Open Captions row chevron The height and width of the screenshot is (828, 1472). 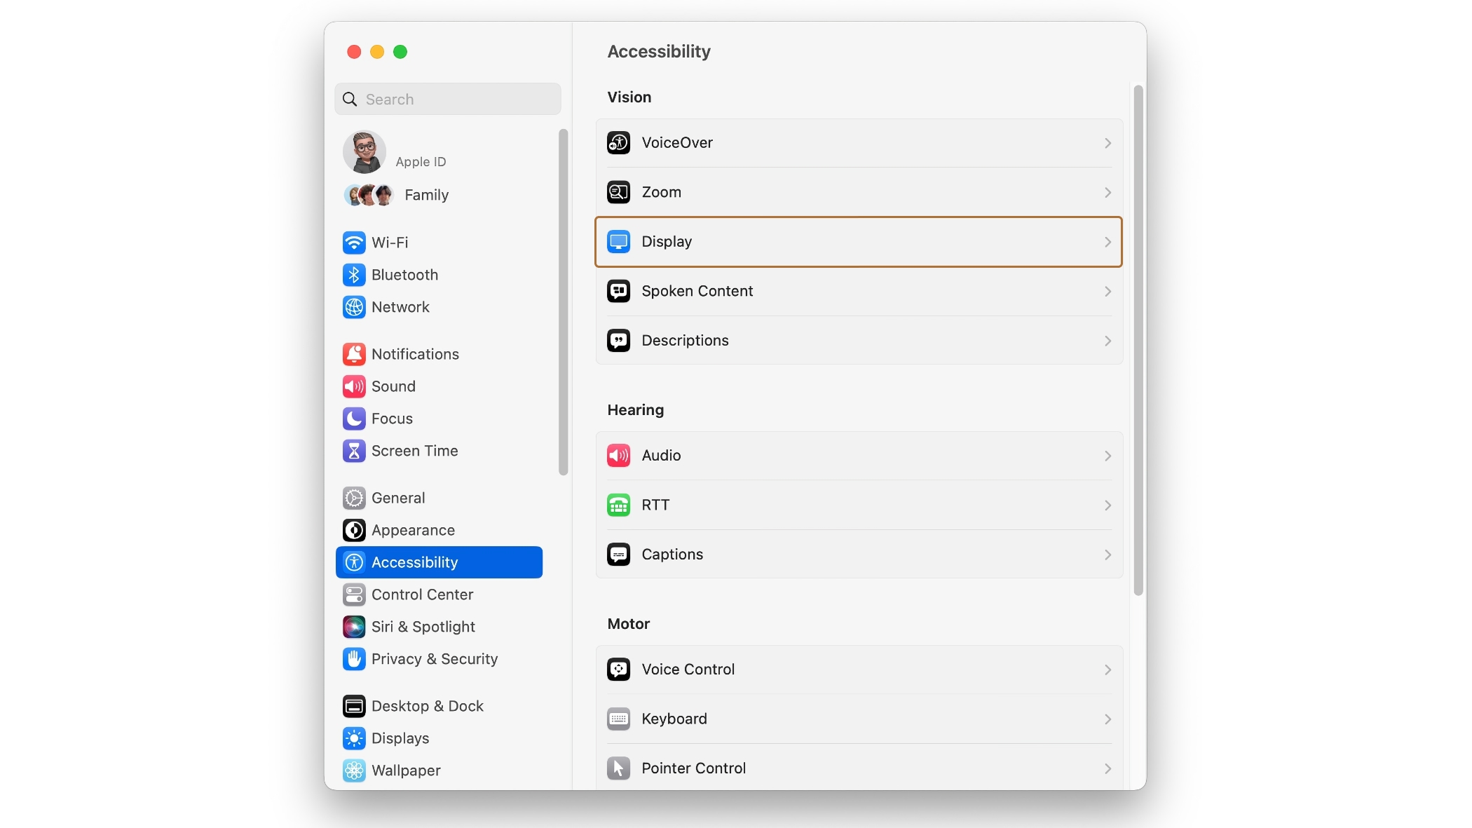pos(1108,555)
